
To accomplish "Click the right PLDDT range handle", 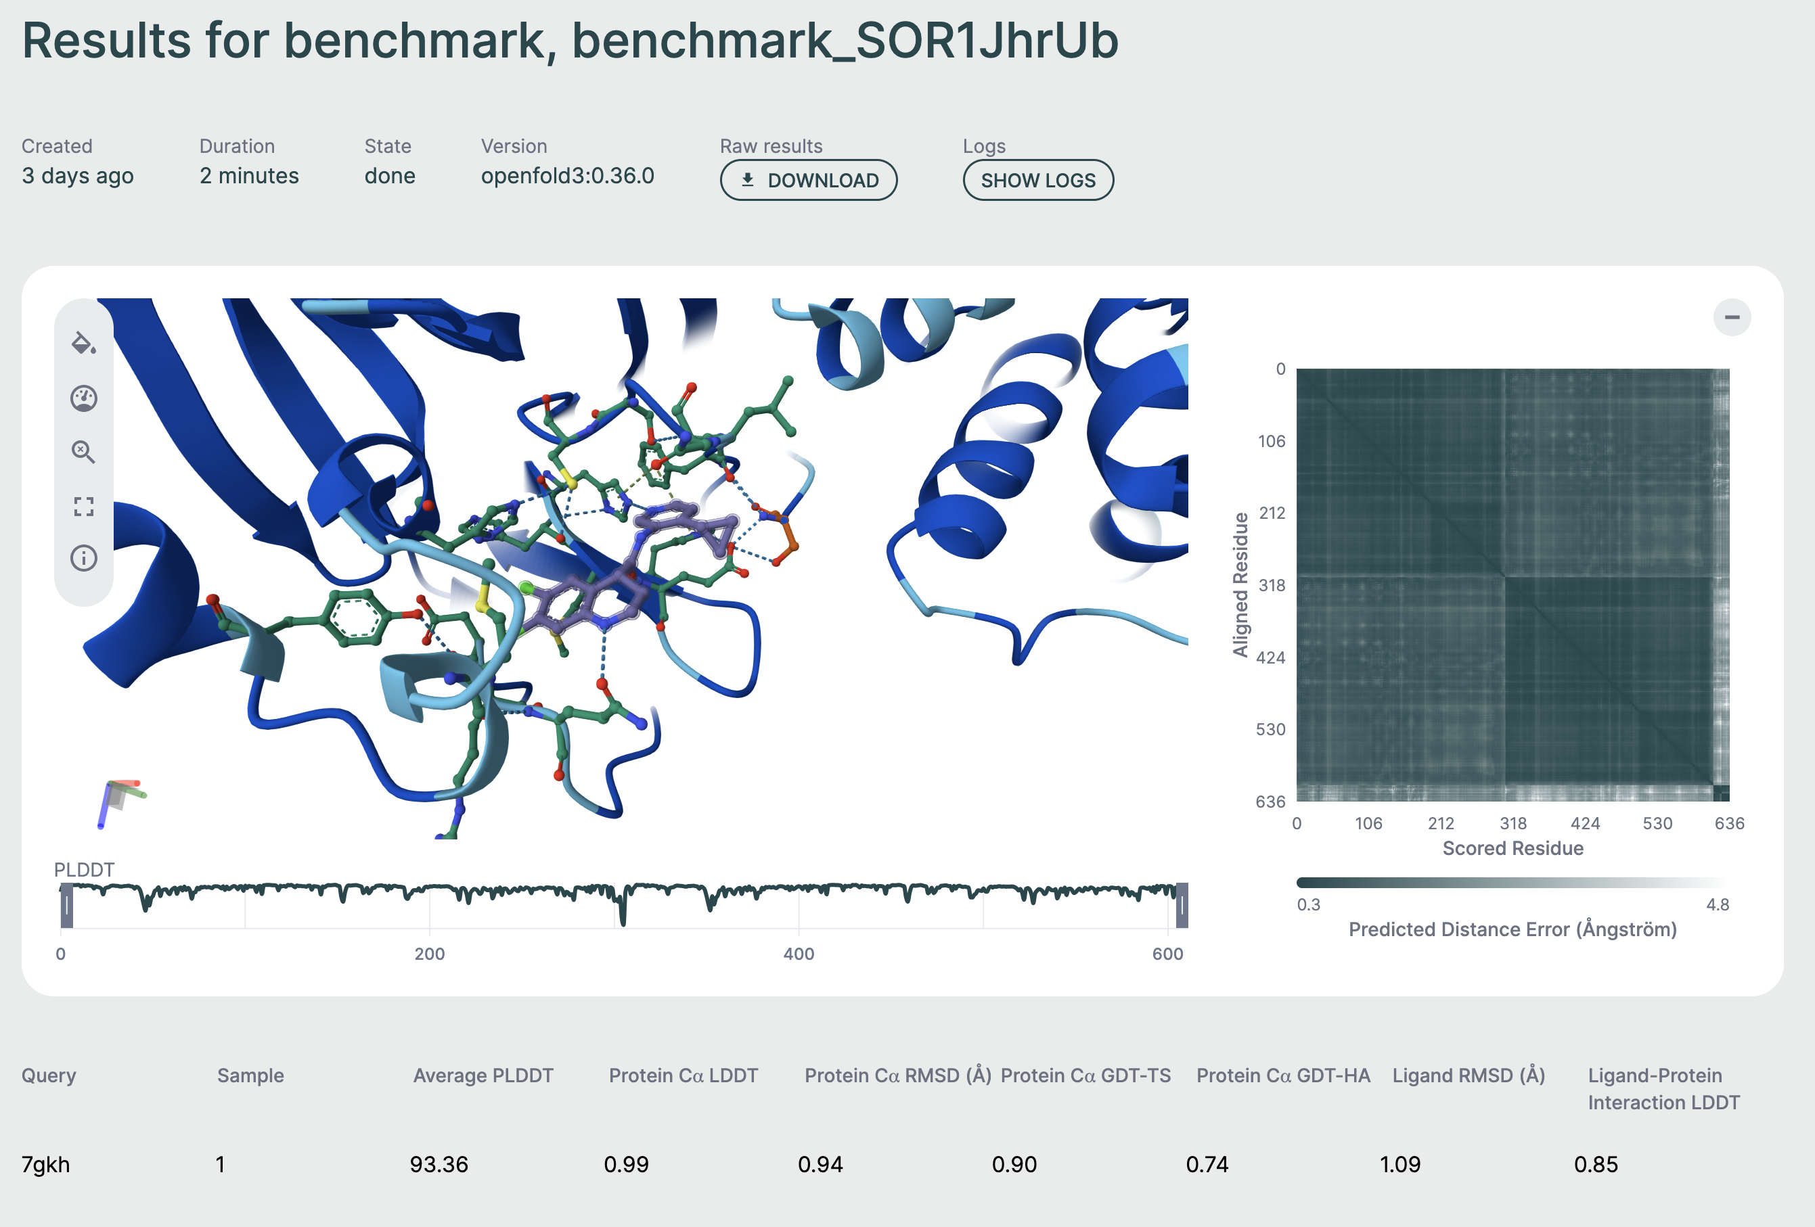I will point(1182,906).
